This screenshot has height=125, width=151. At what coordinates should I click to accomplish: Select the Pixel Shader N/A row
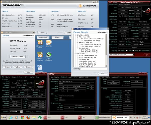tap(84, 59)
